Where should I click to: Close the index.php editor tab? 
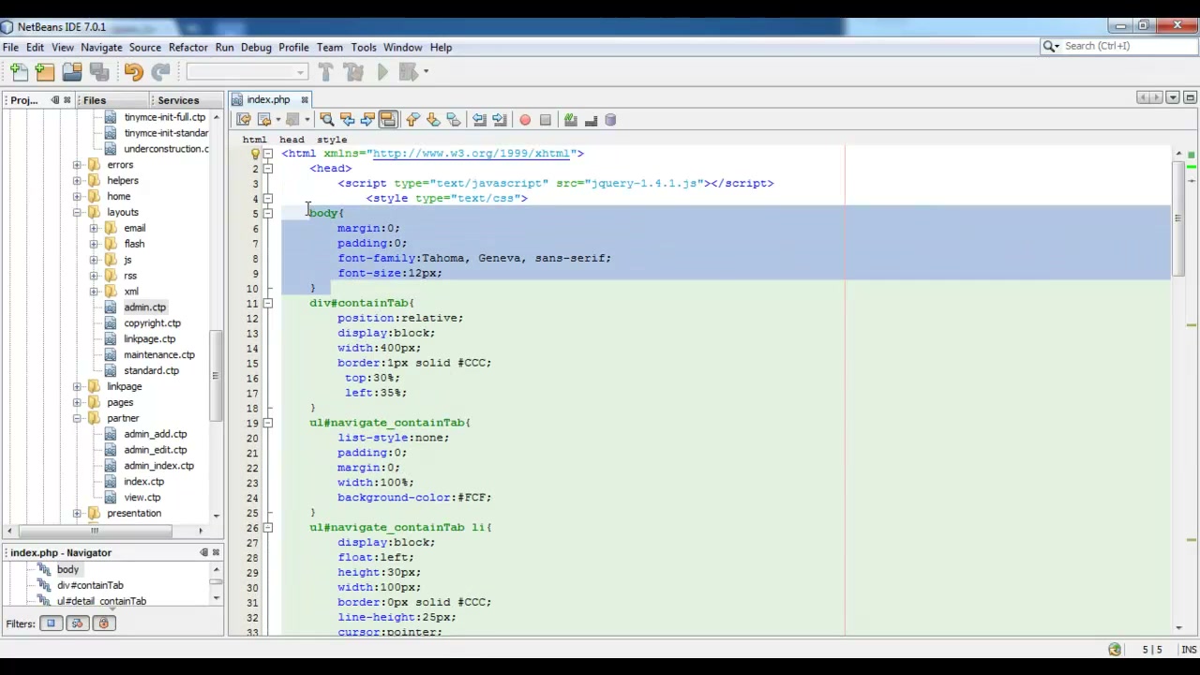click(304, 99)
